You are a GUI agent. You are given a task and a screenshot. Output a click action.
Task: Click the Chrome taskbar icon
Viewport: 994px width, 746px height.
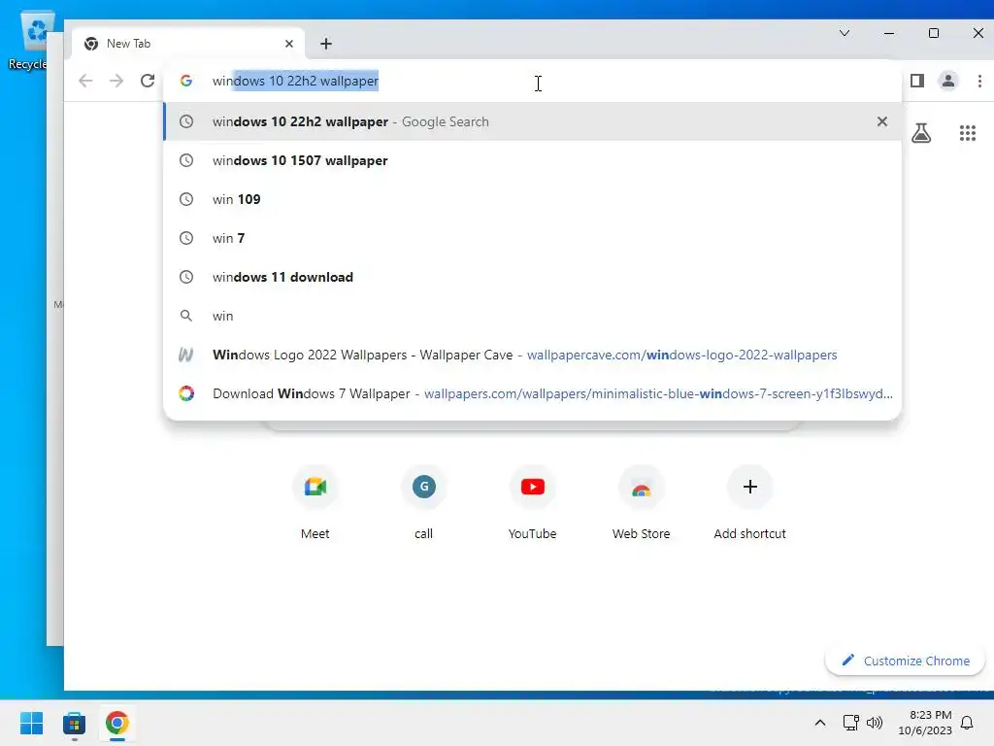coord(117,723)
